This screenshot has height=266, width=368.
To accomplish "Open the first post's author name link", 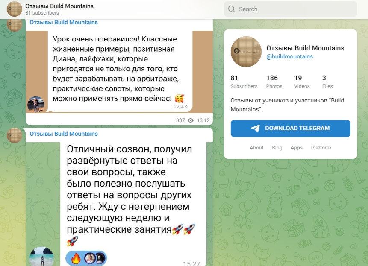I will click(64, 22).
